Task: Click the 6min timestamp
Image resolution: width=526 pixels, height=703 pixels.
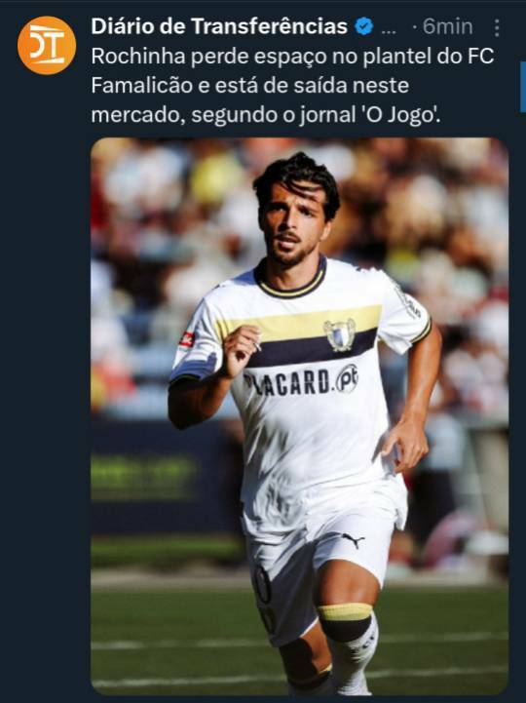Action: [448, 26]
